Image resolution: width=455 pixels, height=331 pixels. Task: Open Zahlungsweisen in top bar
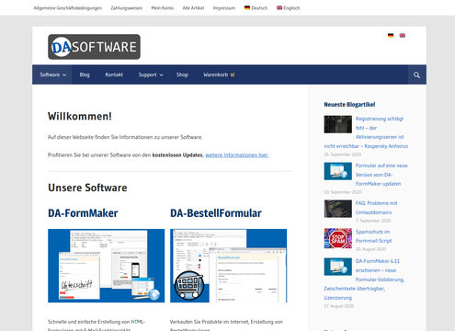click(127, 8)
